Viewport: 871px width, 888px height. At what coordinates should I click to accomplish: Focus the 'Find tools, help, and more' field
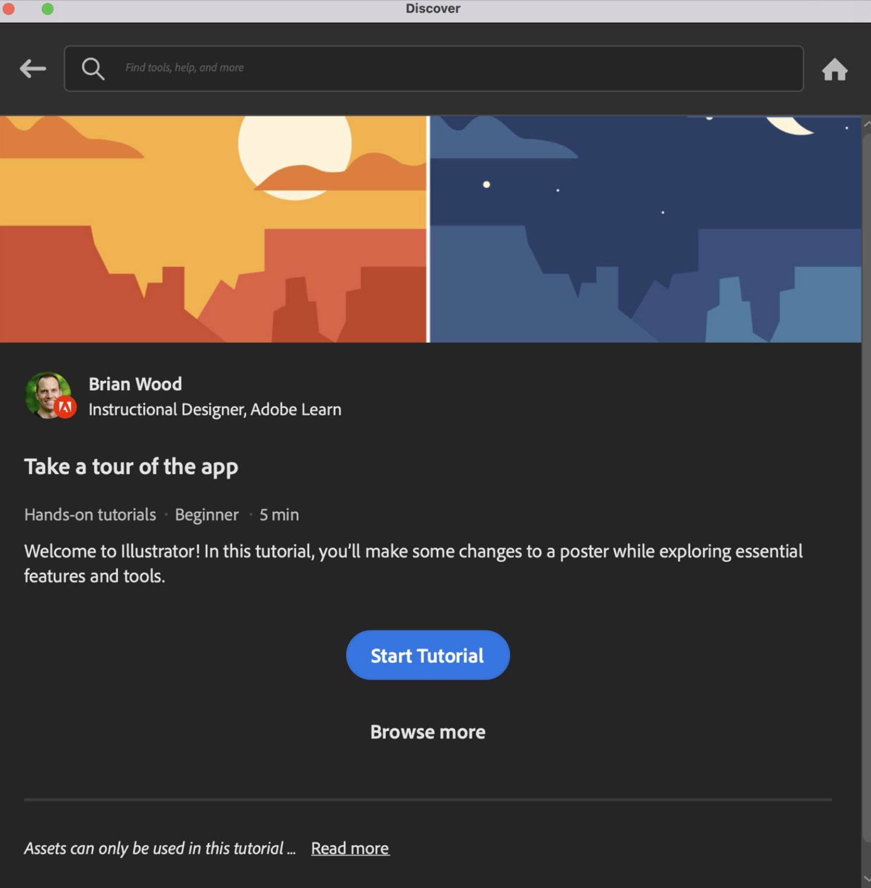click(x=433, y=69)
